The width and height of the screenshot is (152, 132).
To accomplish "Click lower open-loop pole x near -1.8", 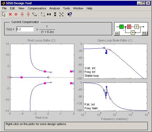I will pyautogui.click(x=51, y=82).
